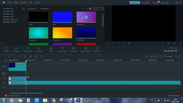Click the media library scrollbar

103,20
